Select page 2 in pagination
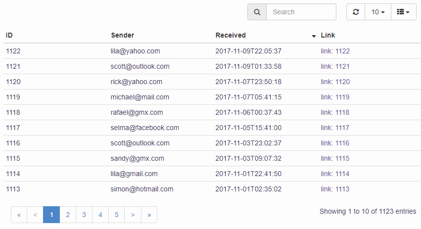Image resolution: width=421 pixels, height=229 pixels. [68, 215]
